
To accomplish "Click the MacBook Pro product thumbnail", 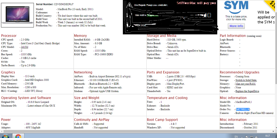I will click(x=17, y=15).
